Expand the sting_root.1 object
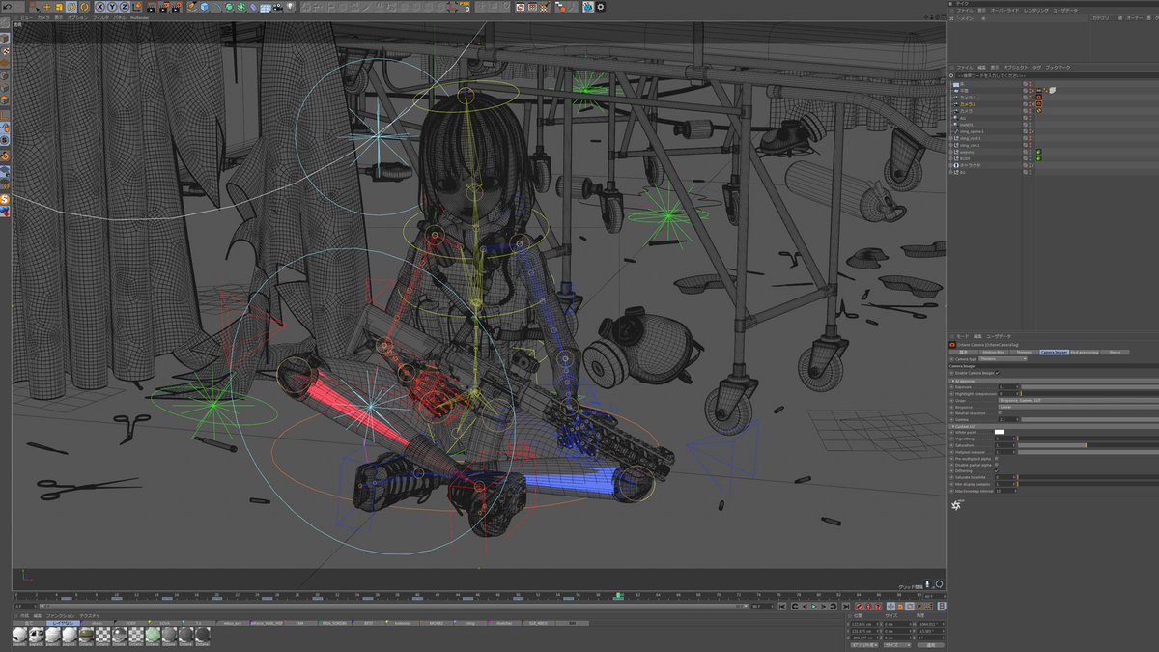Screen dimensions: 1159x652 950,138
